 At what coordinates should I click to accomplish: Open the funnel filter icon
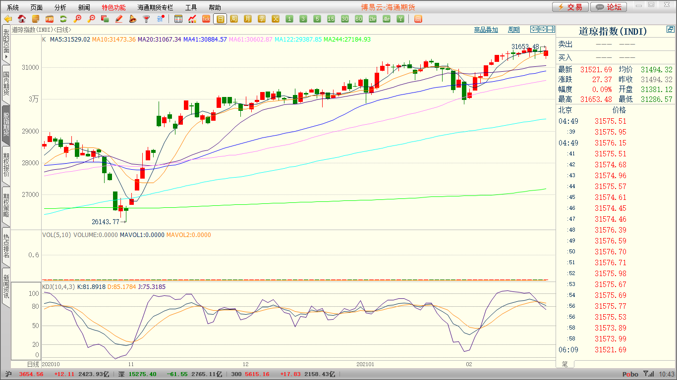146,19
